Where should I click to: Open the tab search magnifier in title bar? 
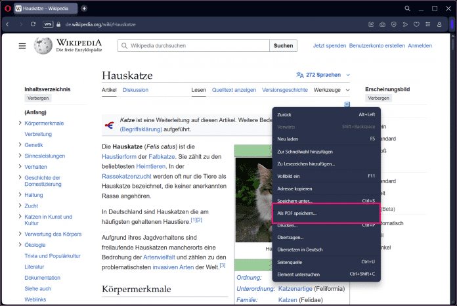[x=408, y=9]
